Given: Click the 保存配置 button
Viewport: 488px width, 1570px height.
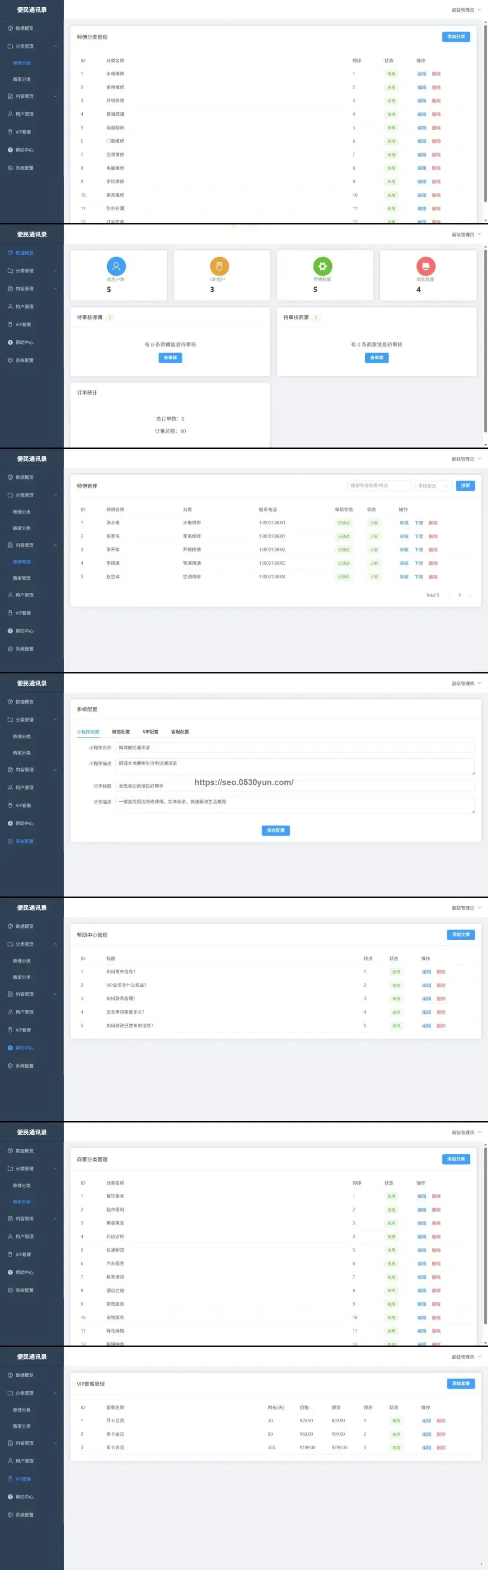Looking at the screenshot, I should (x=276, y=830).
